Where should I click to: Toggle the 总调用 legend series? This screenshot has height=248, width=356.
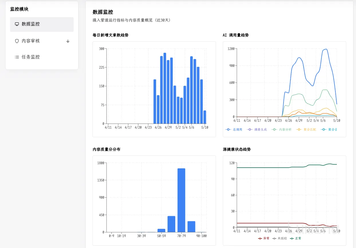click(234, 130)
